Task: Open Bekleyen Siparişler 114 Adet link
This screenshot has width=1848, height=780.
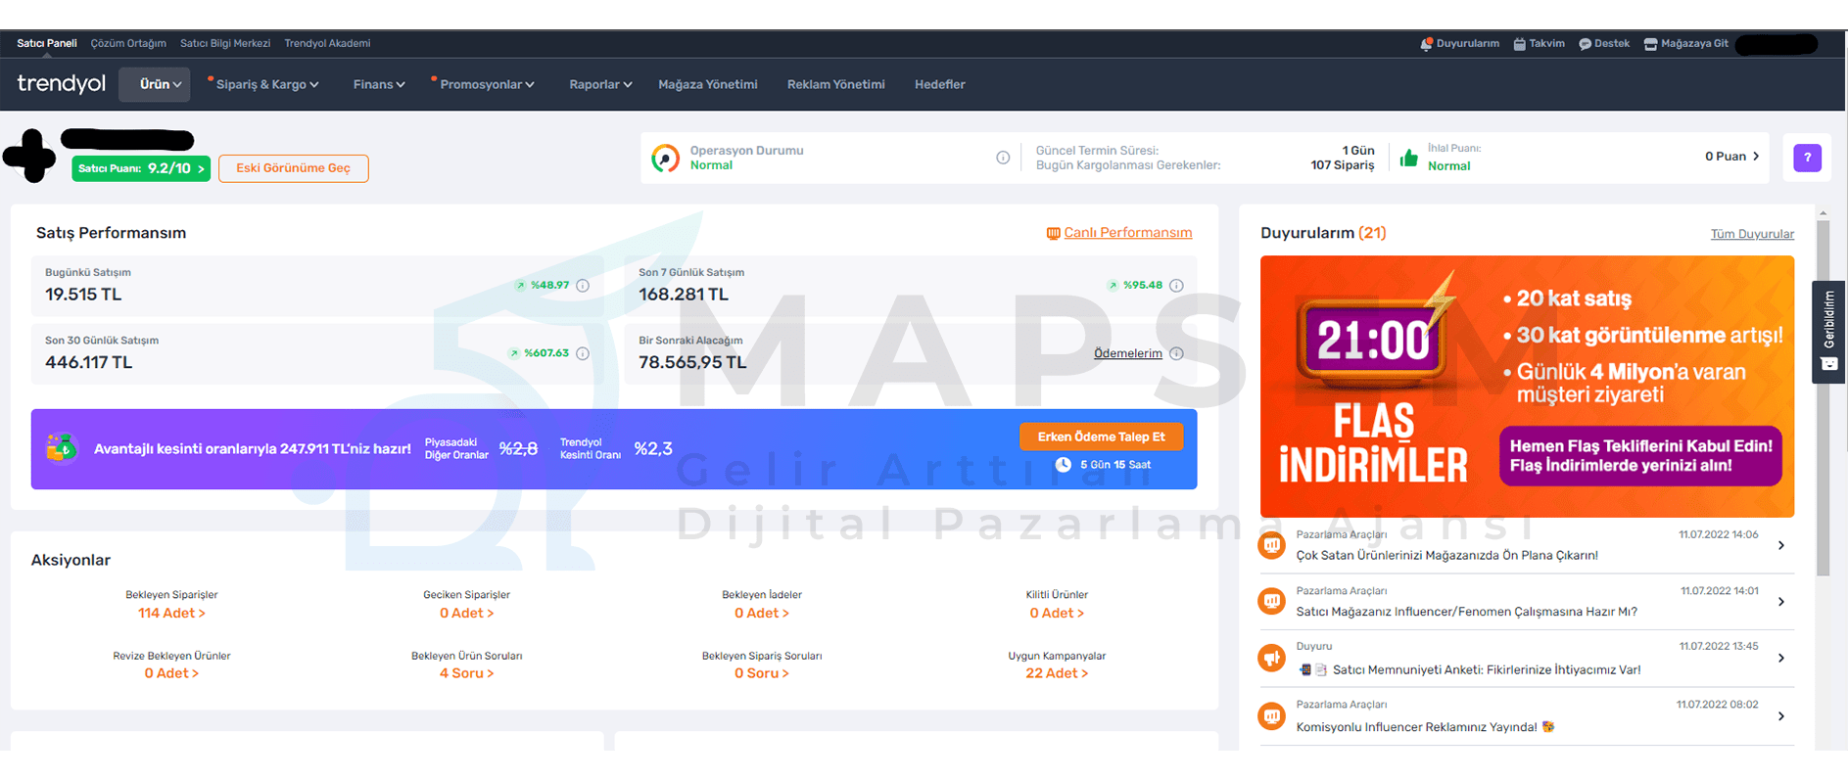Action: tap(171, 614)
